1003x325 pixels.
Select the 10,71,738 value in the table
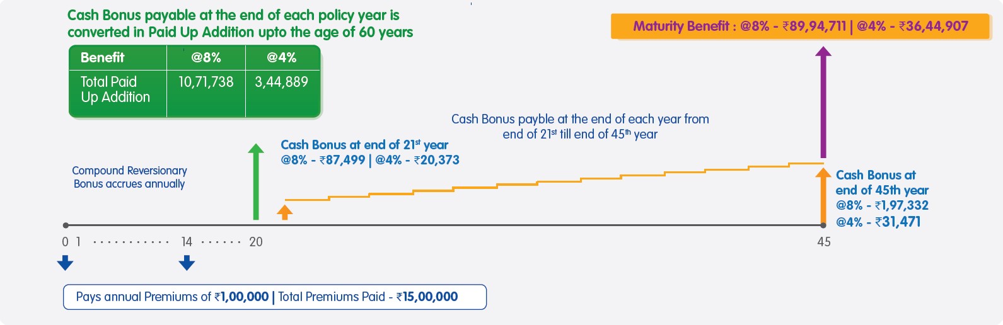[x=206, y=82]
